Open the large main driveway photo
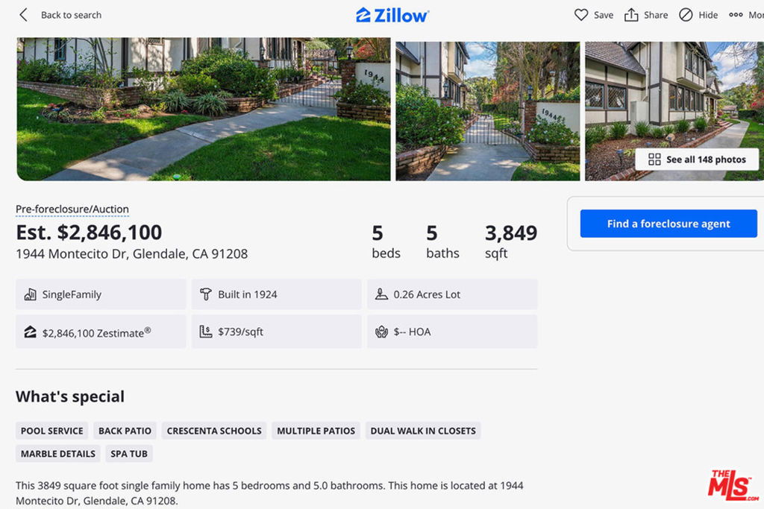 pyautogui.click(x=204, y=109)
